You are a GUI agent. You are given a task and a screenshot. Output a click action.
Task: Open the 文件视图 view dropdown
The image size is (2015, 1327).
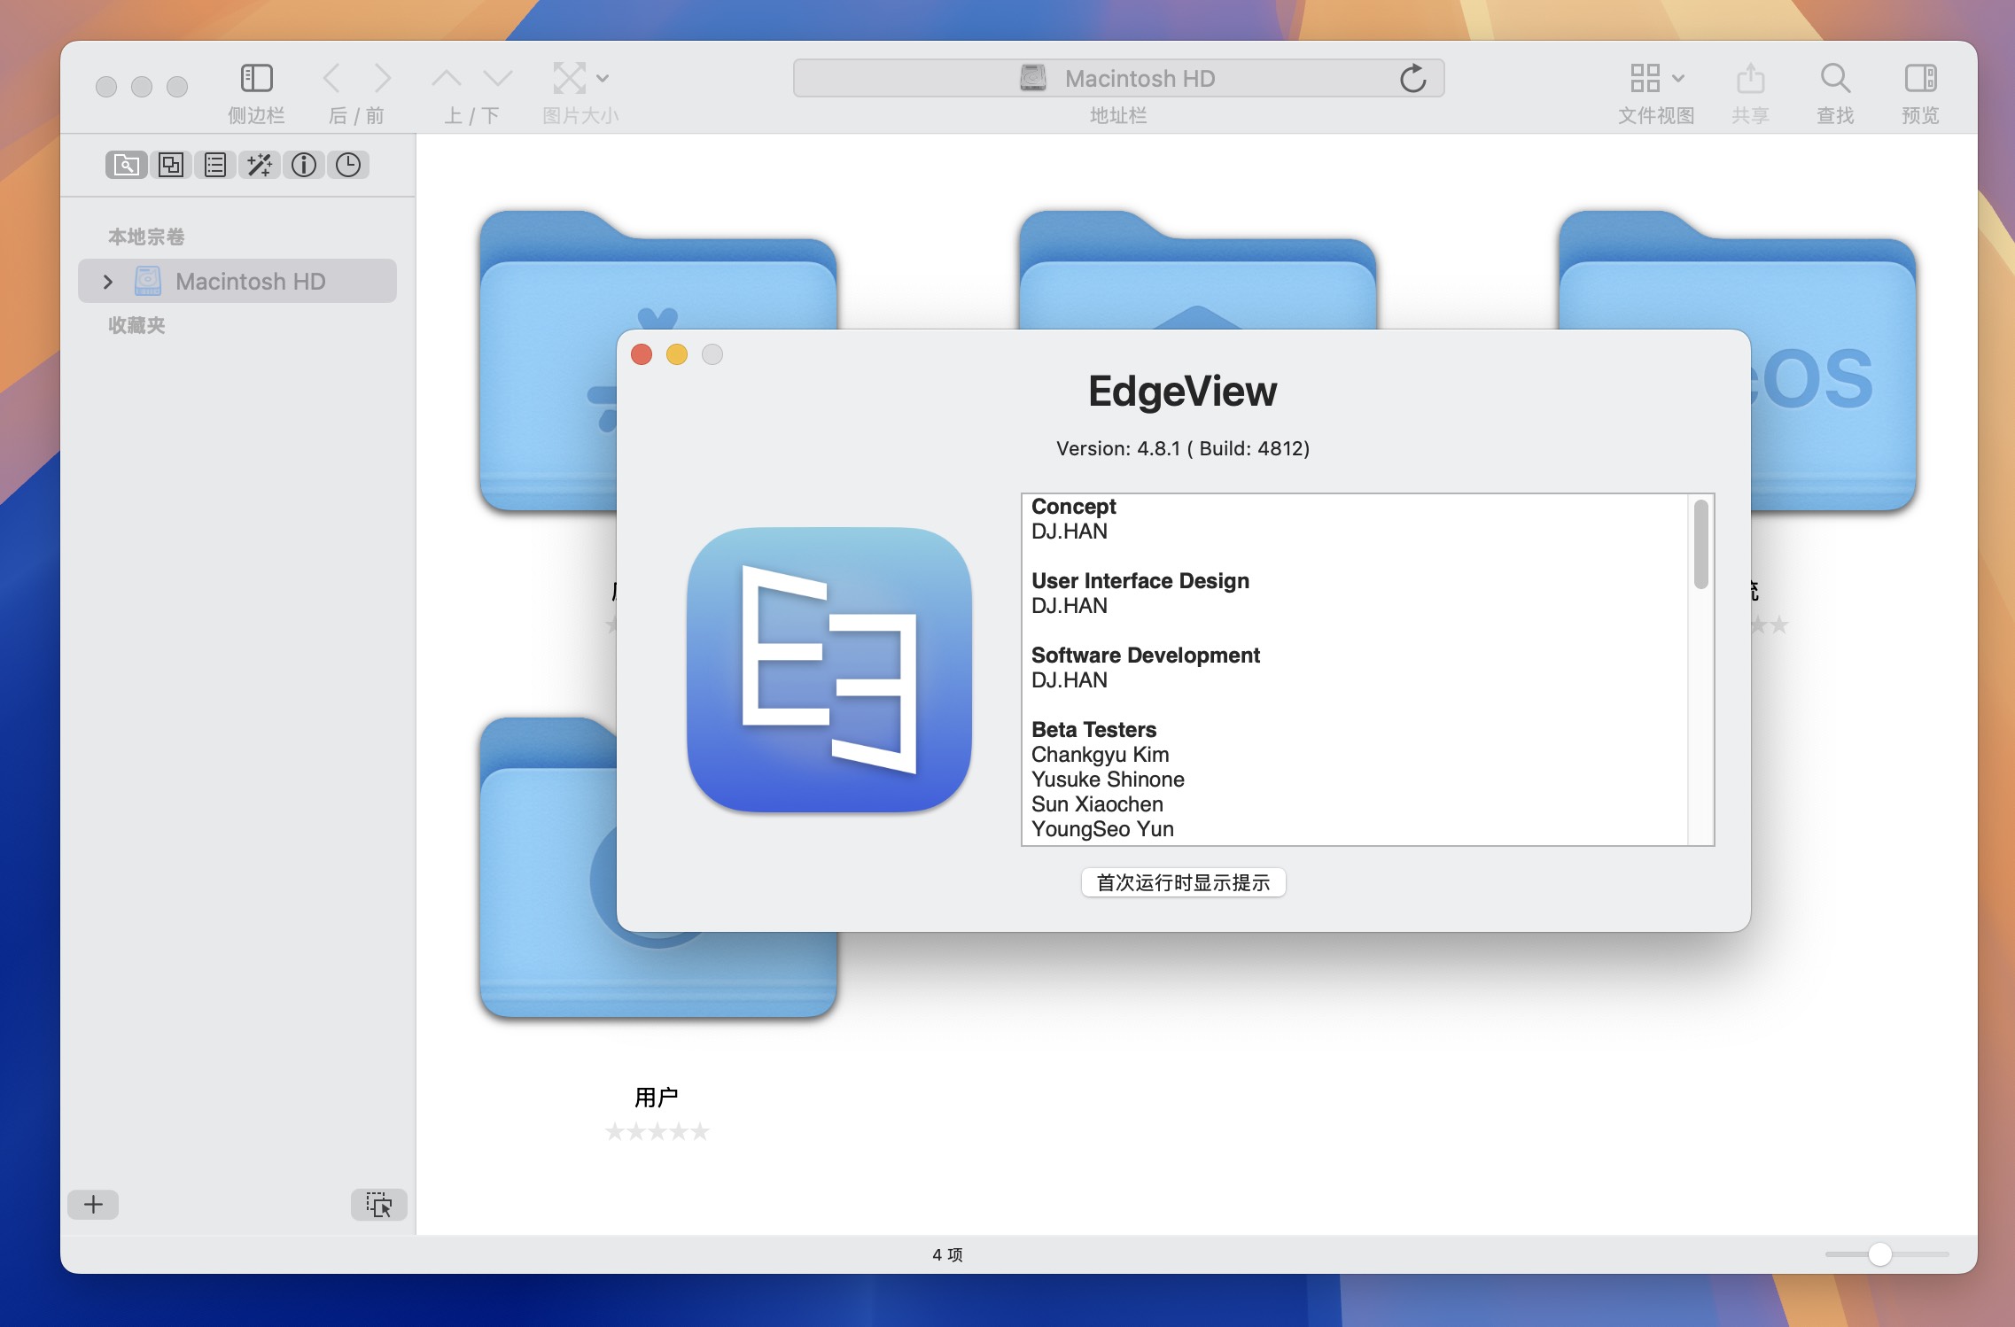coord(1656,78)
